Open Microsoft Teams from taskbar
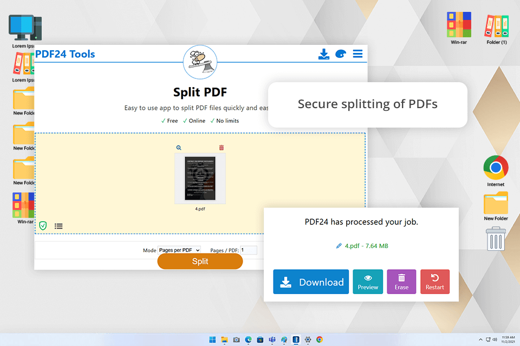 point(272,340)
